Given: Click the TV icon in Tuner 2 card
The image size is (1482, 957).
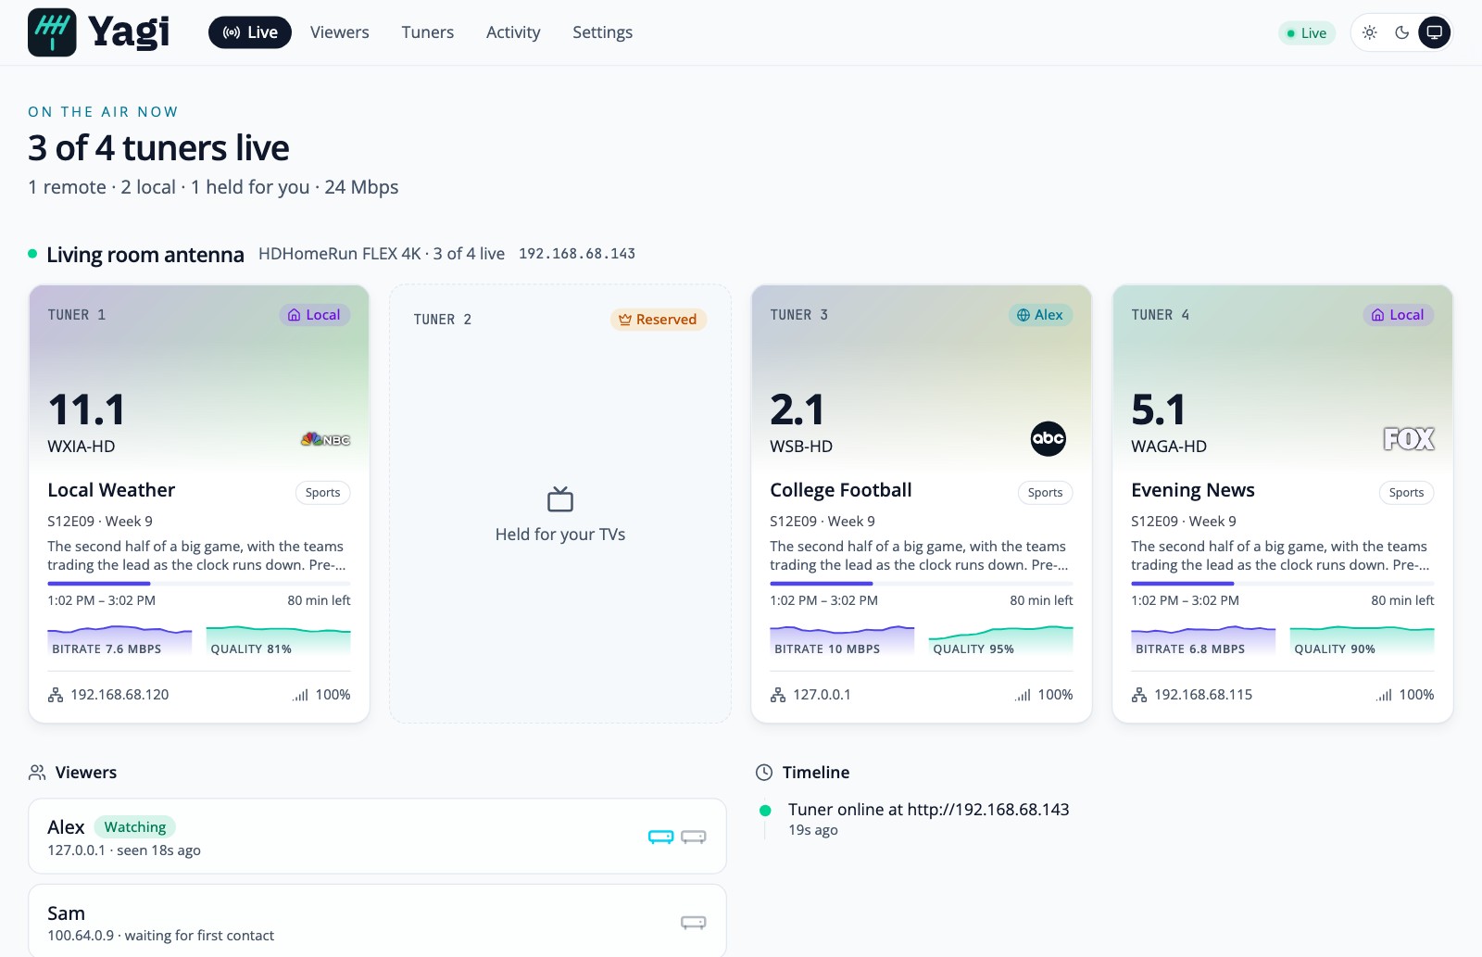Looking at the screenshot, I should click(560, 499).
